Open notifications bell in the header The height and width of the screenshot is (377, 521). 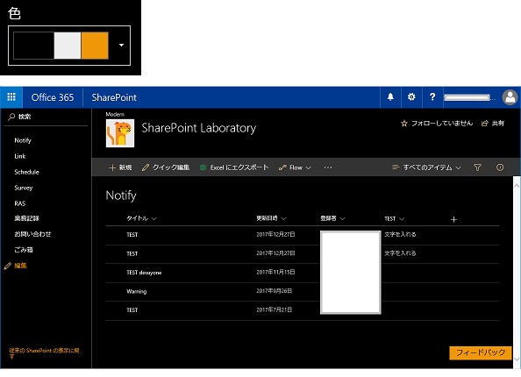pyautogui.click(x=390, y=96)
